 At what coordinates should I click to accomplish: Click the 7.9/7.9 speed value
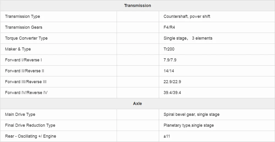[170, 60]
